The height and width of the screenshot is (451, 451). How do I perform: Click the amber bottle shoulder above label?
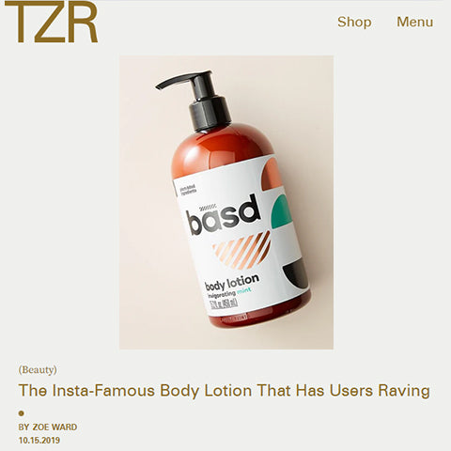(x=221, y=148)
